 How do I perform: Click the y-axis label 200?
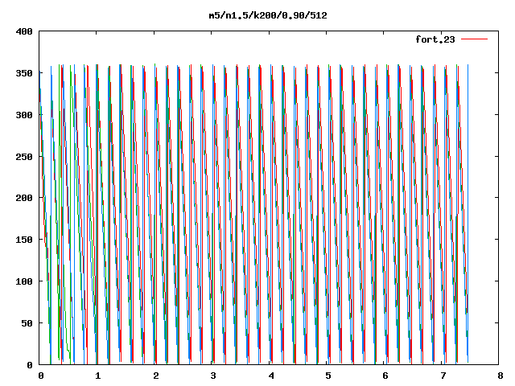coord(24,198)
